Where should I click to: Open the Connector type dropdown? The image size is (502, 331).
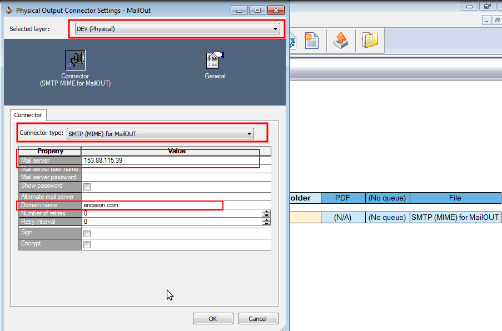pos(248,133)
